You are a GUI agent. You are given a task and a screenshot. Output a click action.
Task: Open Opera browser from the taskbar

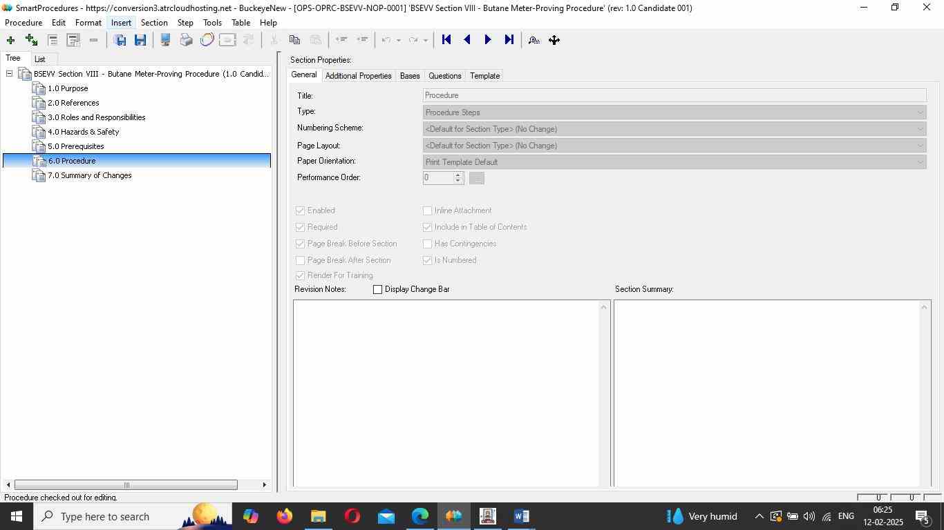pos(352,516)
